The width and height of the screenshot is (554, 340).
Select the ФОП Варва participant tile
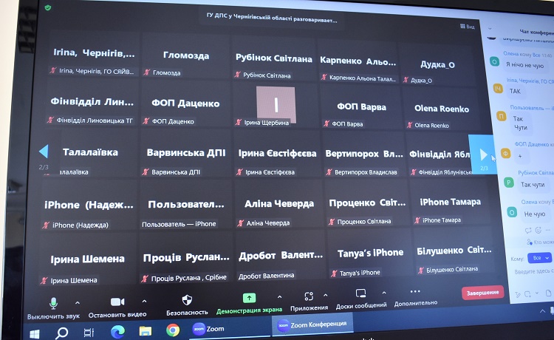[x=360, y=109]
